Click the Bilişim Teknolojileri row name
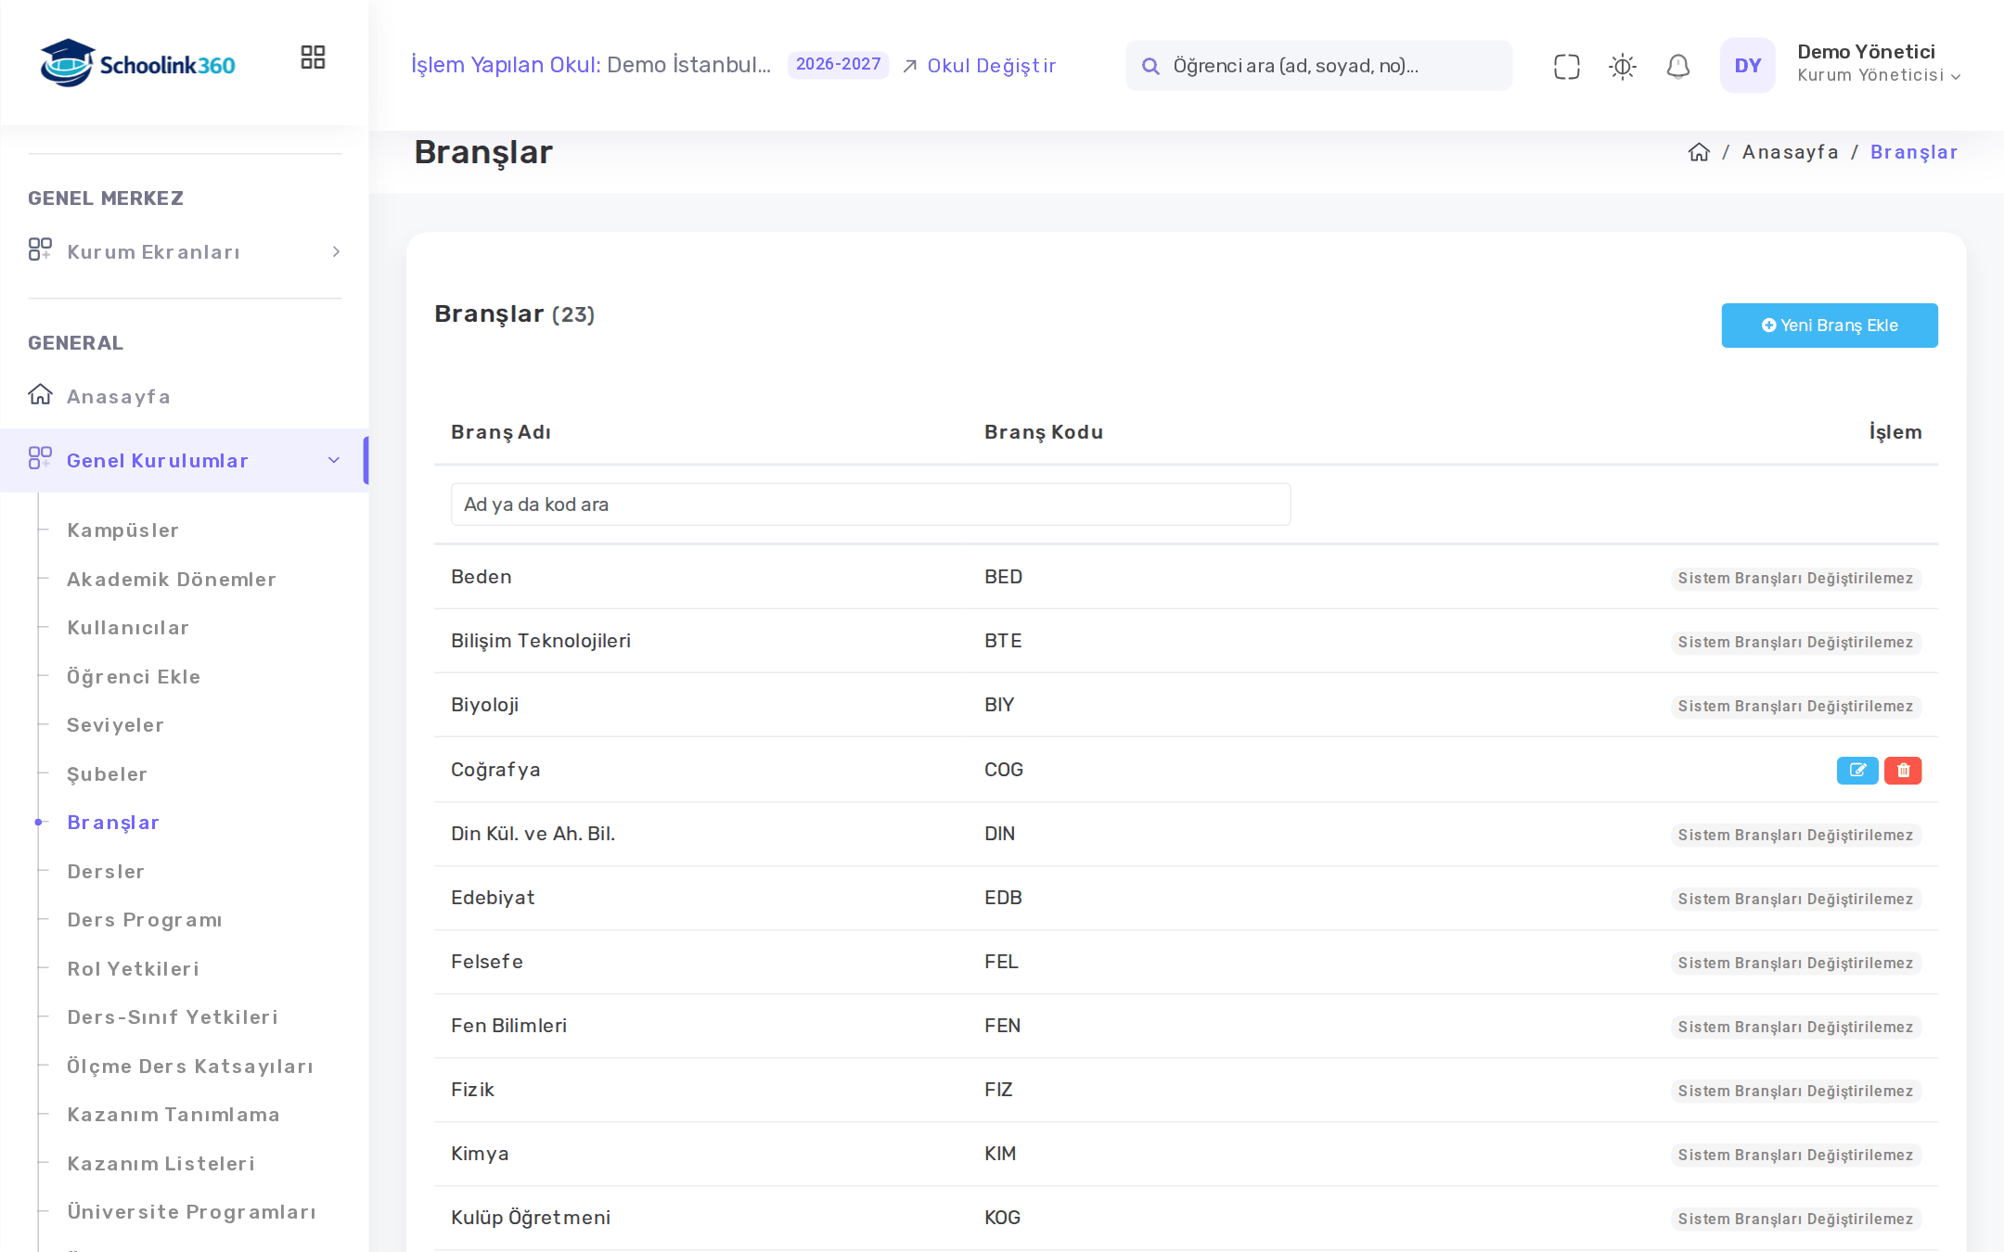The height and width of the screenshot is (1252, 2004). pyautogui.click(x=541, y=641)
